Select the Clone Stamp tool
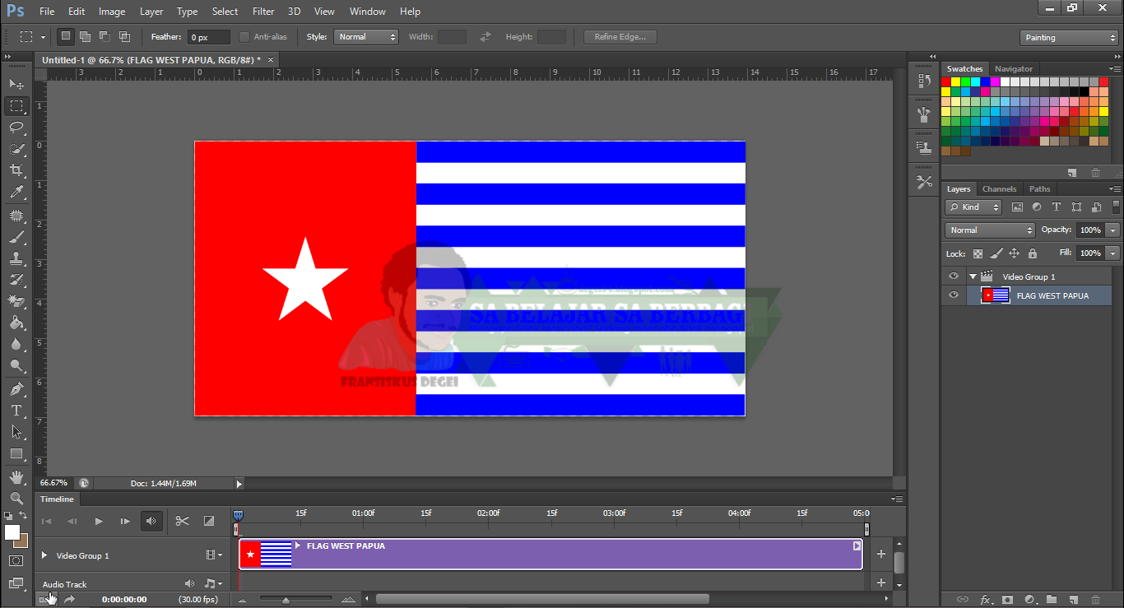The width and height of the screenshot is (1124, 608). [16, 258]
